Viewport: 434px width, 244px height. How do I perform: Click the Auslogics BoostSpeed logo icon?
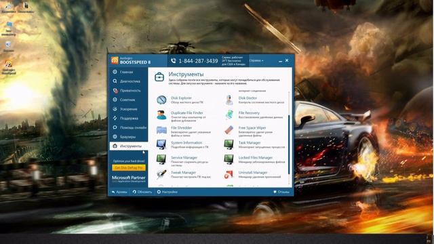pyautogui.click(x=115, y=60)
